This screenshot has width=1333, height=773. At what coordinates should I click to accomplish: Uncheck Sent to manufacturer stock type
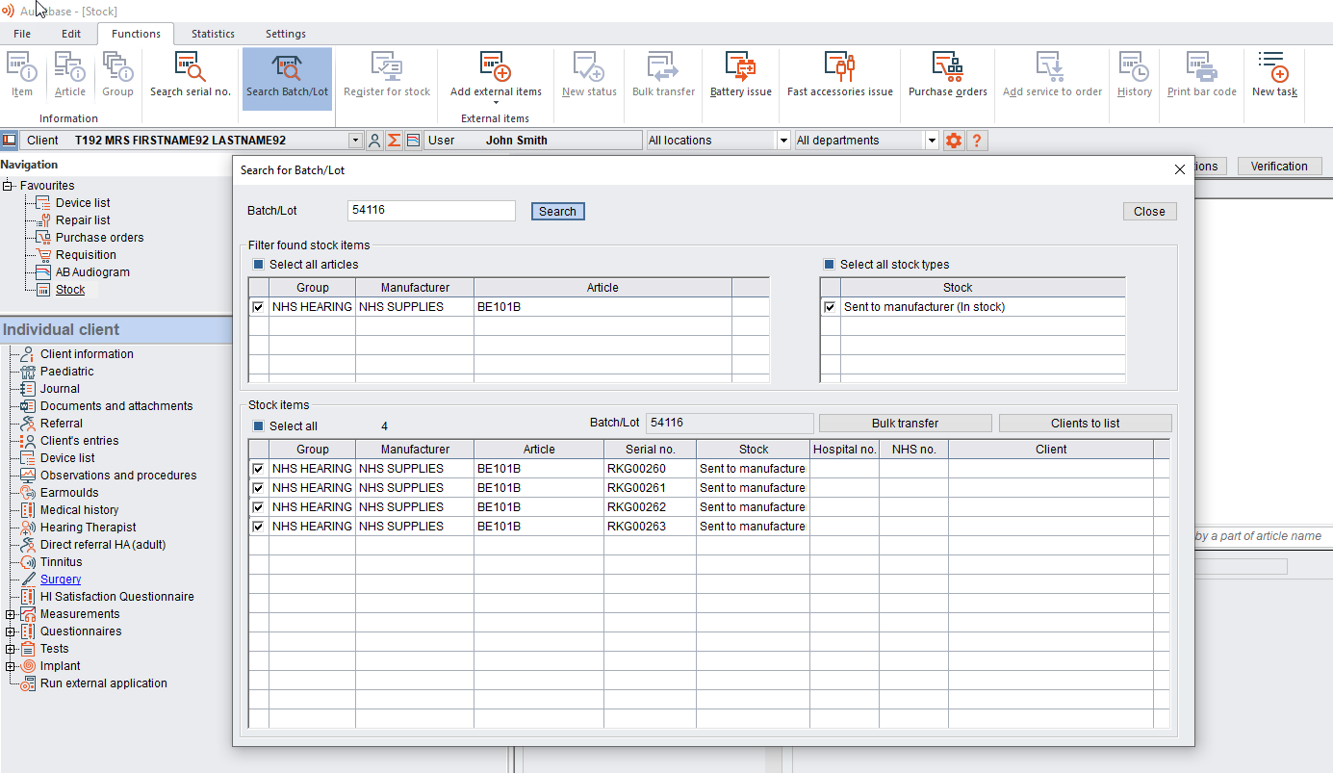coord(829,307)
